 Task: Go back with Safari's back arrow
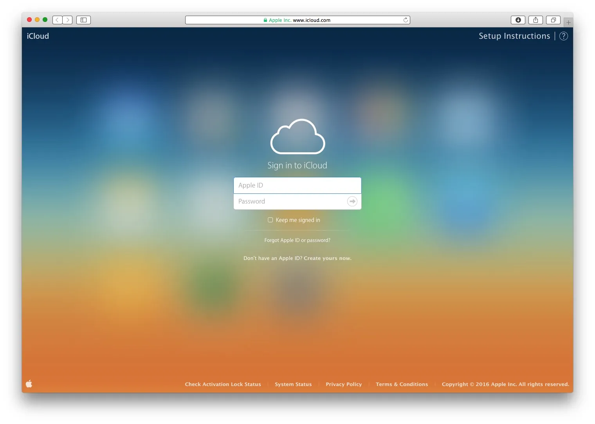coord(58,20)
